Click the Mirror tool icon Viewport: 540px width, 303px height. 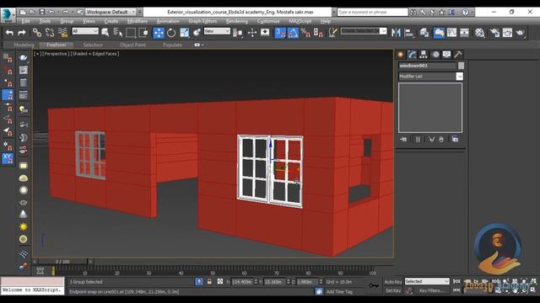click(x=396, y=33)
